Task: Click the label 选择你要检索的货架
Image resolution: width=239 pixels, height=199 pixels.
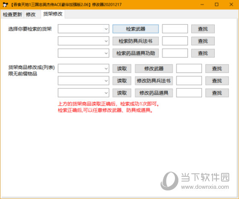Action: click(30, 29)
